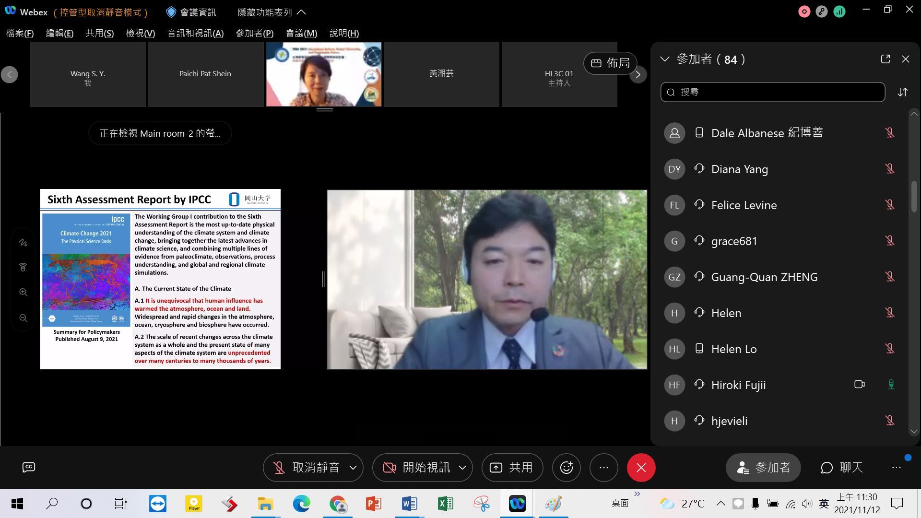Click Hiroki Fujii's green microphone icon

[x=891, y=384]
